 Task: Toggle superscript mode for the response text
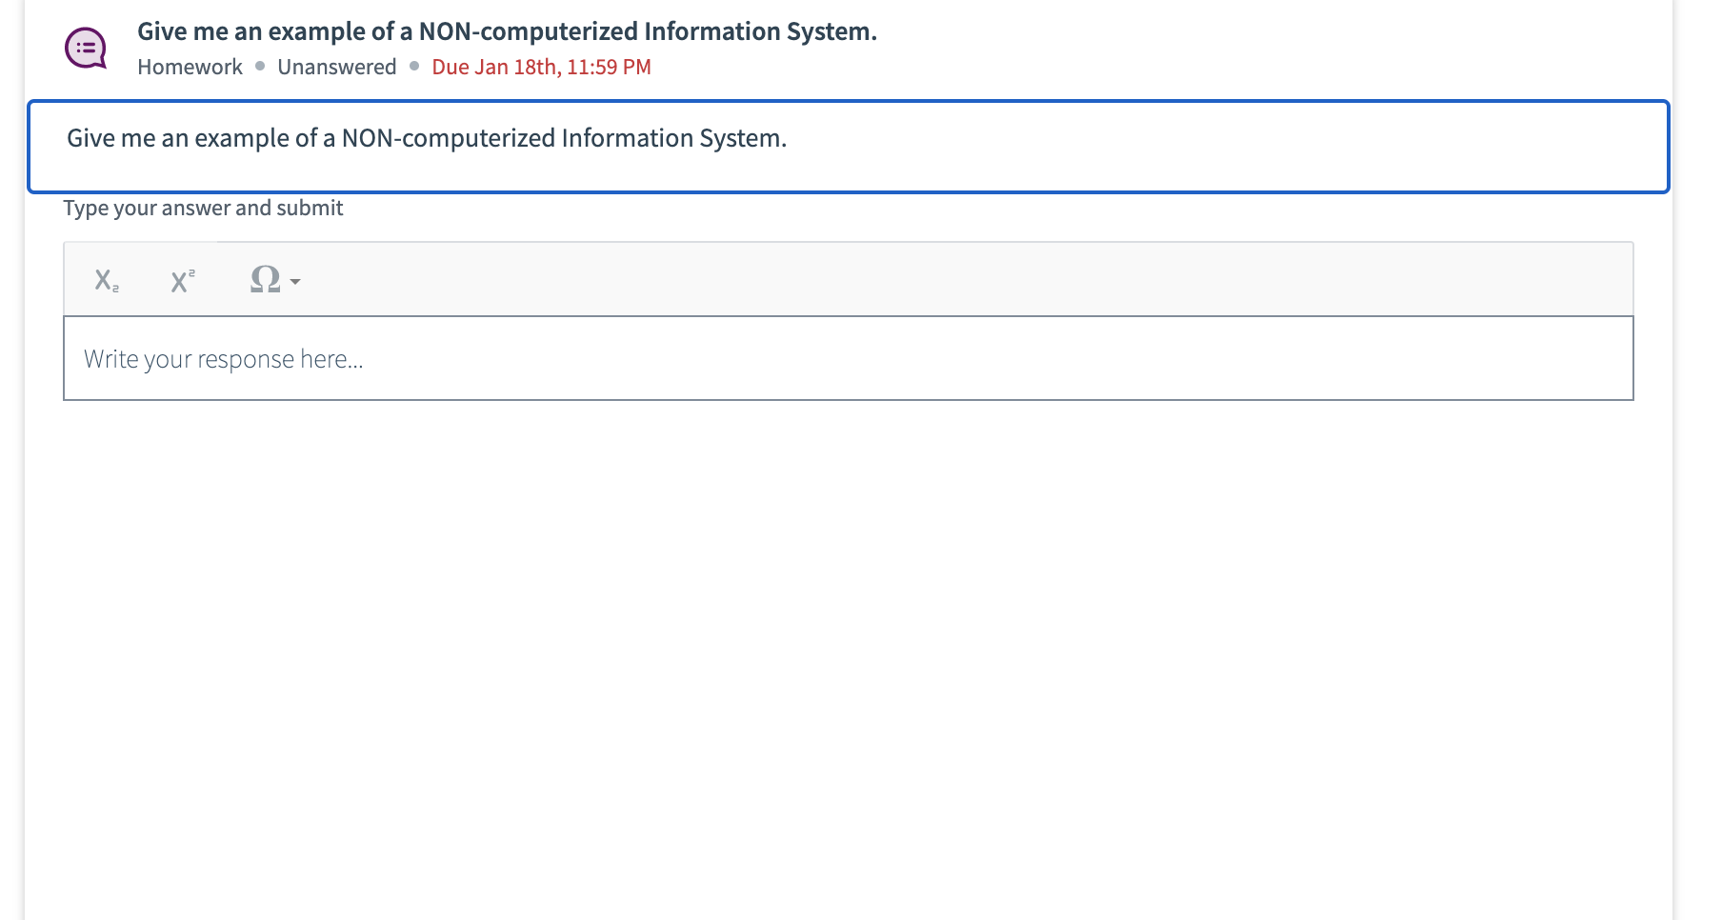click(x=181, y=280)
